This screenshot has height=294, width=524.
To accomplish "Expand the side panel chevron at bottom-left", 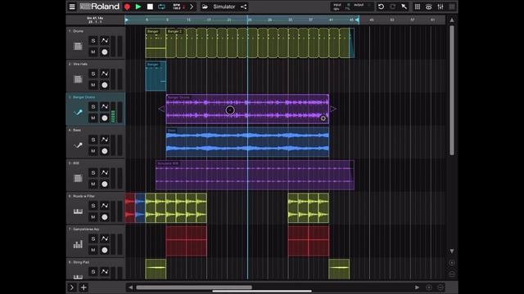I will [72, 287].
